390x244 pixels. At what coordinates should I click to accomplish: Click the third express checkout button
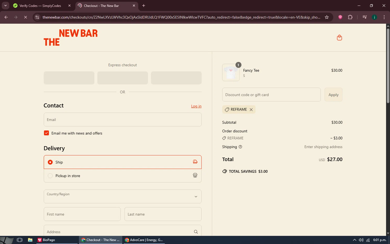176,78
